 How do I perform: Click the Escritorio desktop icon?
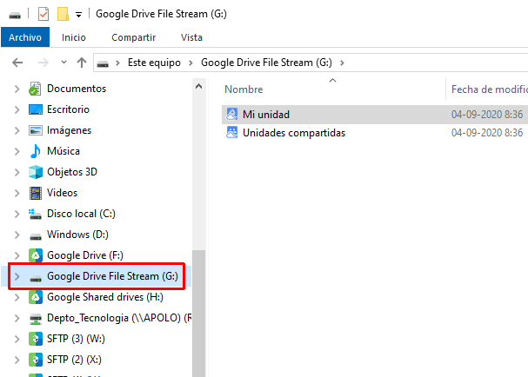[36, 109]
